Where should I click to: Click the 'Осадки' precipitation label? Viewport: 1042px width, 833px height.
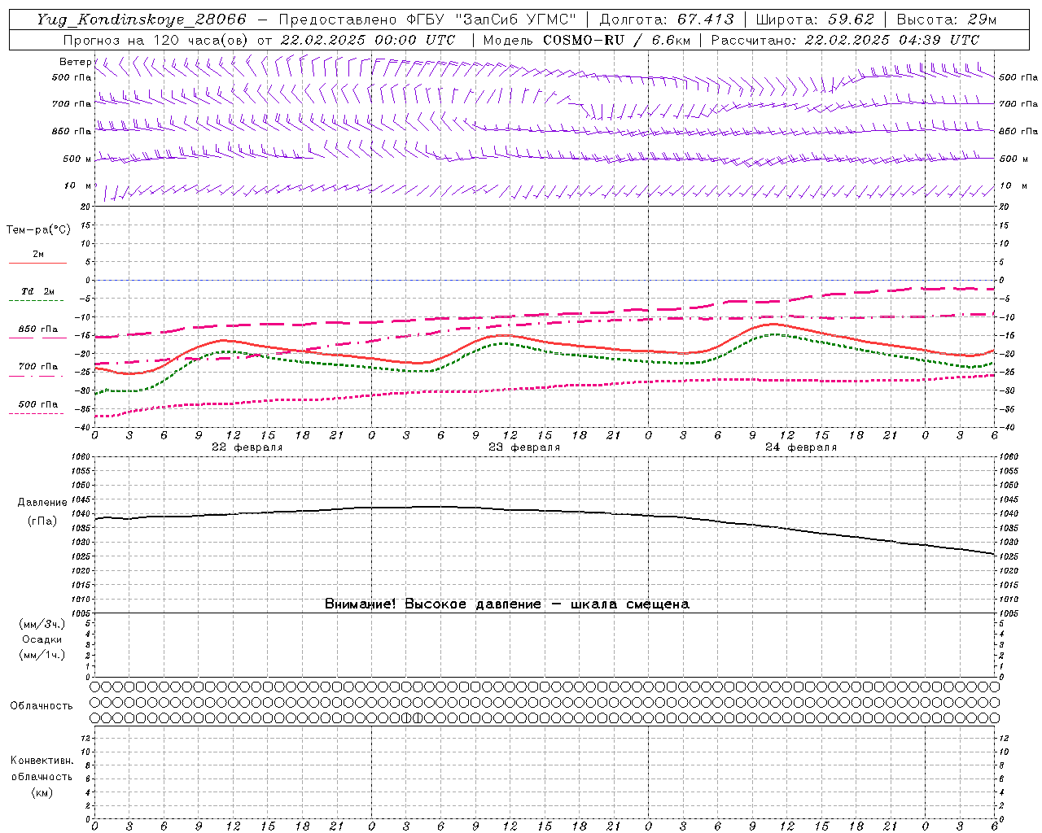click(x=42, y=639)
